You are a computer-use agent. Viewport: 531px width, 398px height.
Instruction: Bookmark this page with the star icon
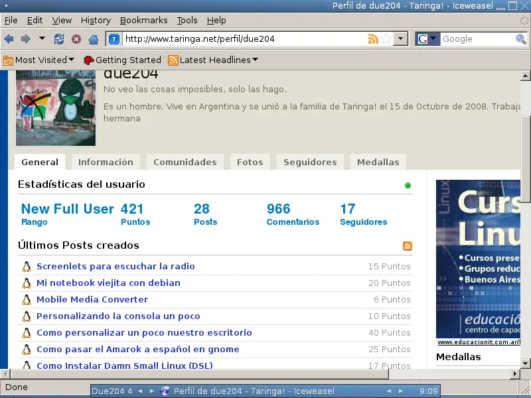[x=386, y=39]
